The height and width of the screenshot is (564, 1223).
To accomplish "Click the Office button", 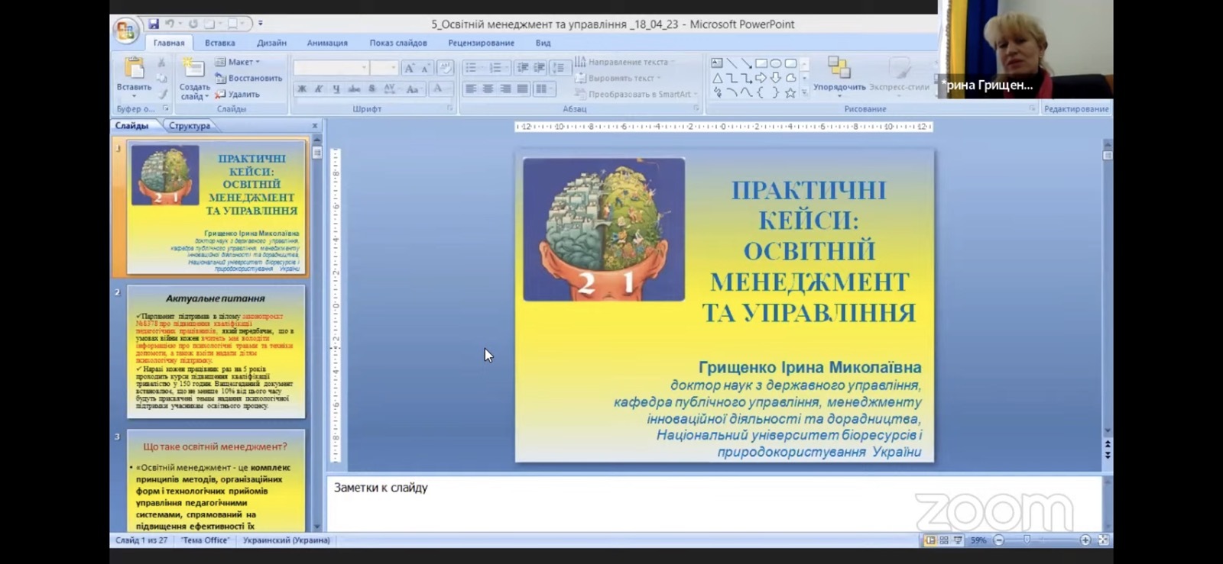I will [x=125, y=31].
